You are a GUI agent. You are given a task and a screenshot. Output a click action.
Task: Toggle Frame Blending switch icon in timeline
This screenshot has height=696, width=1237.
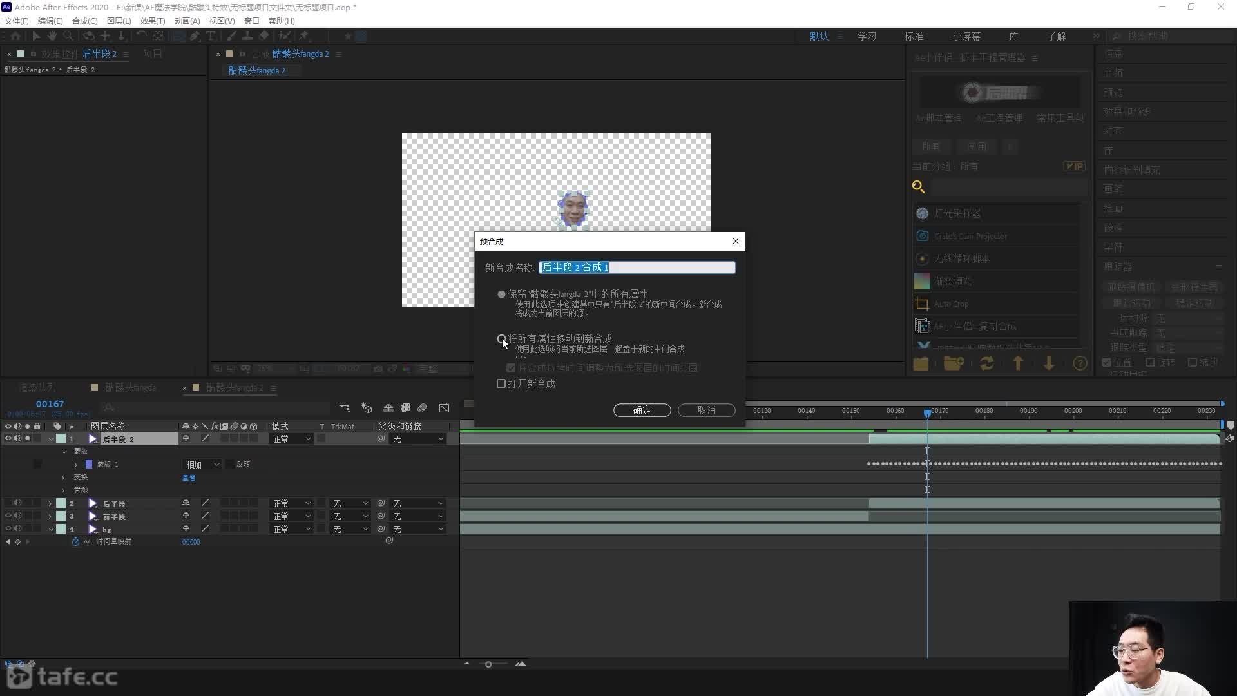click(405, 408)
